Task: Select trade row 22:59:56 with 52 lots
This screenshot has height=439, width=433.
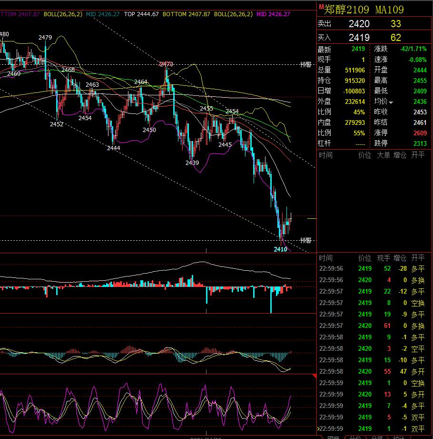Action: (374, 269)
